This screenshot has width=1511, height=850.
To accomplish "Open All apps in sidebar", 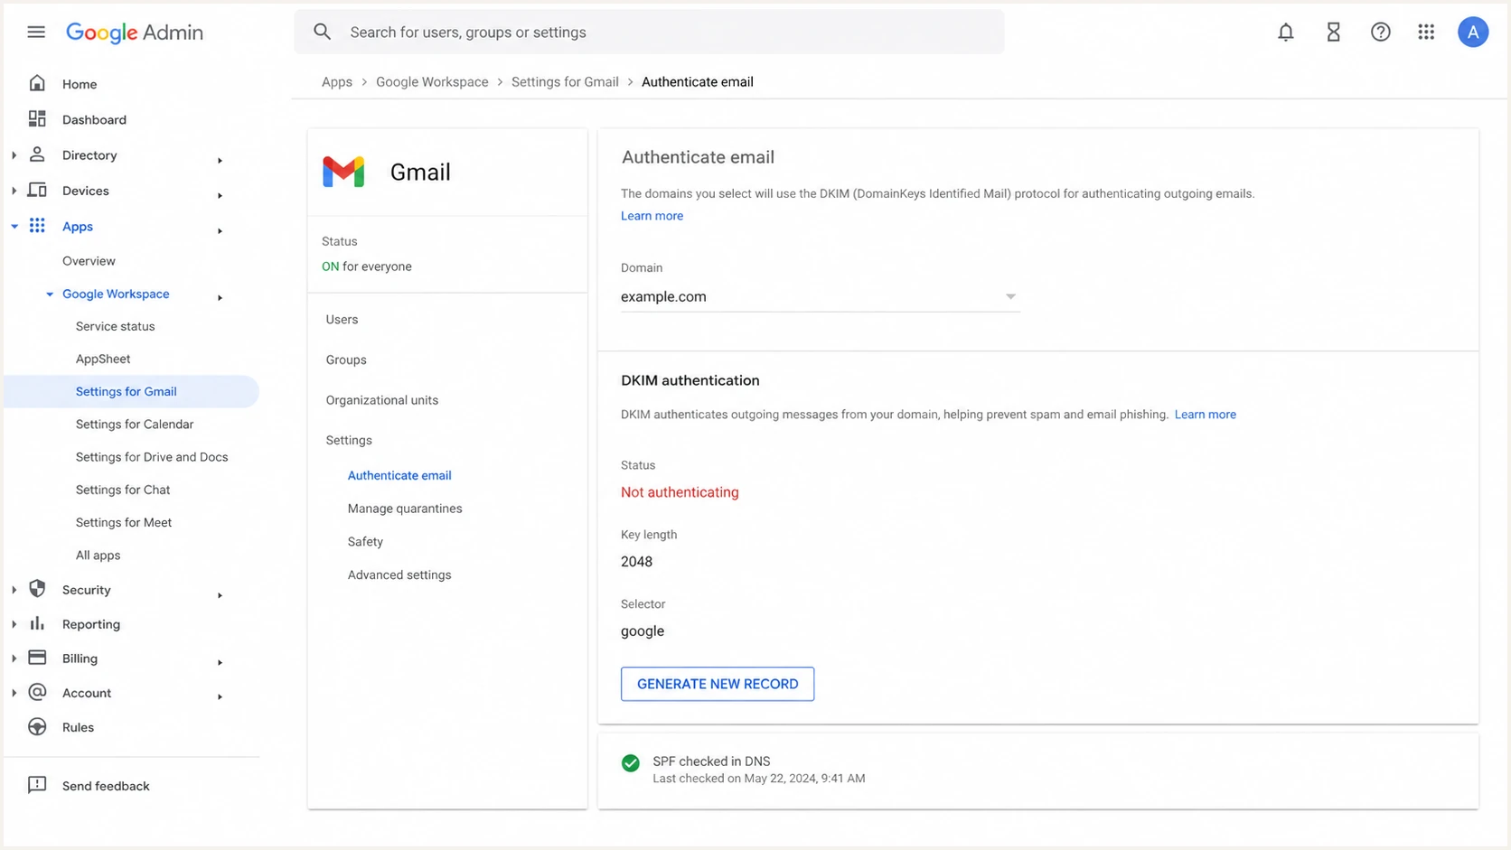I will [x=98, y=556].
